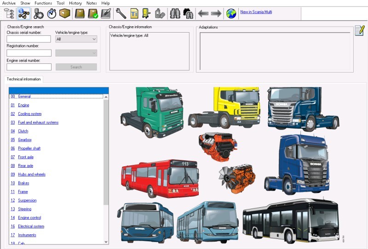Open the 10 Brakes list entry
This screenshot has height=249, width=368.
[x=23, y=183]
